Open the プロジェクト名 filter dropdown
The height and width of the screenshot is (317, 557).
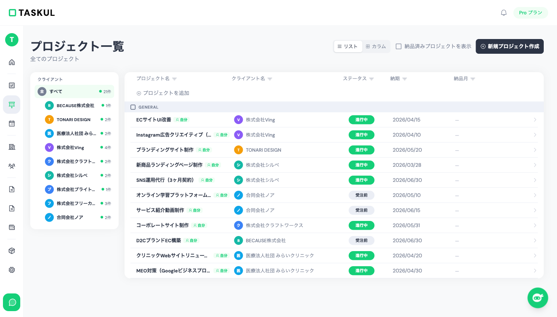point(175,78)
